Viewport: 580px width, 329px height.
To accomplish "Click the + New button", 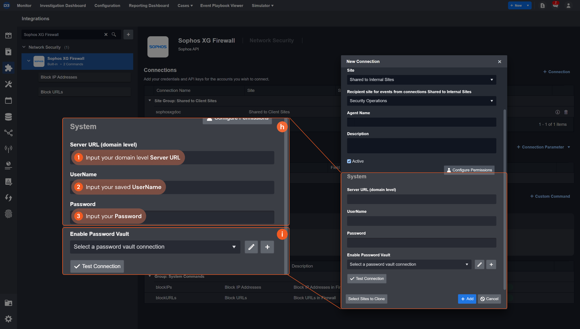I will click(x=516, y=5).
